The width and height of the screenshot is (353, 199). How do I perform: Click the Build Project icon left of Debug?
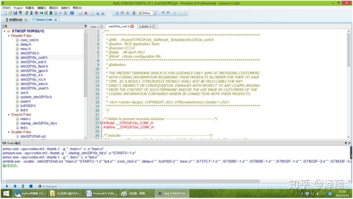[117, 13]
